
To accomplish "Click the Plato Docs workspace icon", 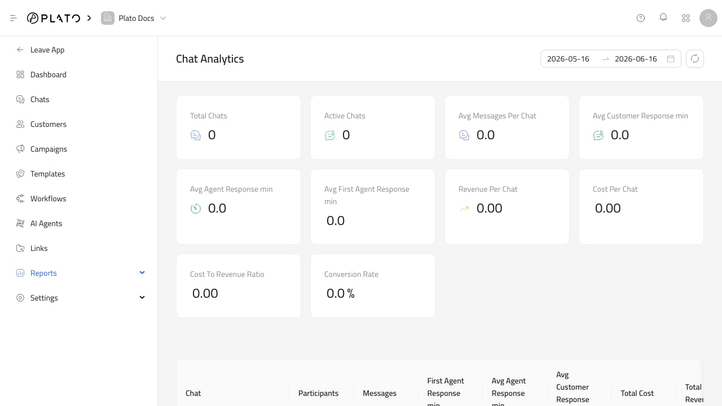I will click(x=107, y=18).
